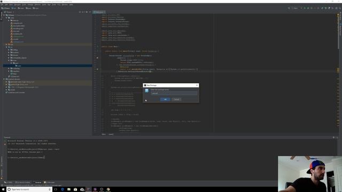This screenshot has height=192, width=342.
Task: Open the Project panel gear settings icon
Action: point(87,12)
